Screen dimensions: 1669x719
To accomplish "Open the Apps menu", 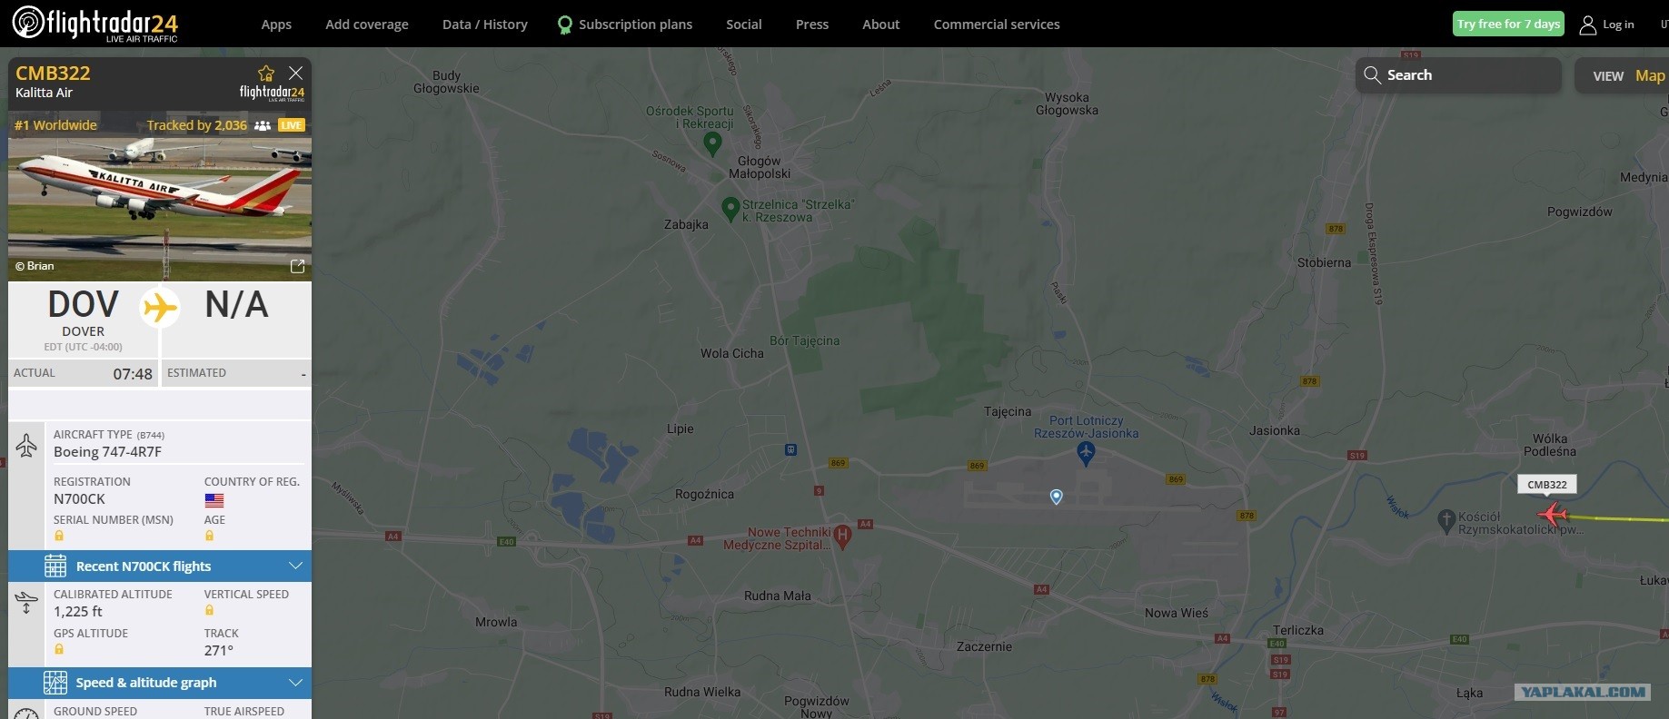I will click(276, 25).
